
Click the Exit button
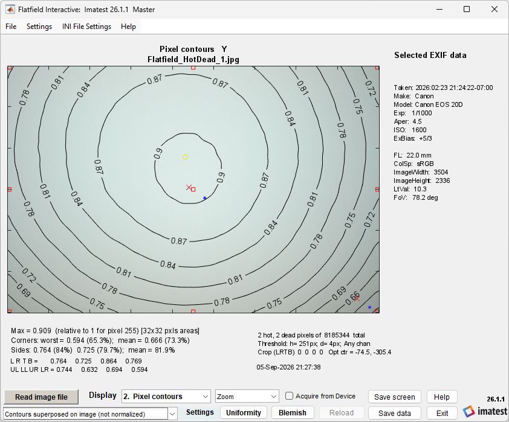(x=442, y=413)
